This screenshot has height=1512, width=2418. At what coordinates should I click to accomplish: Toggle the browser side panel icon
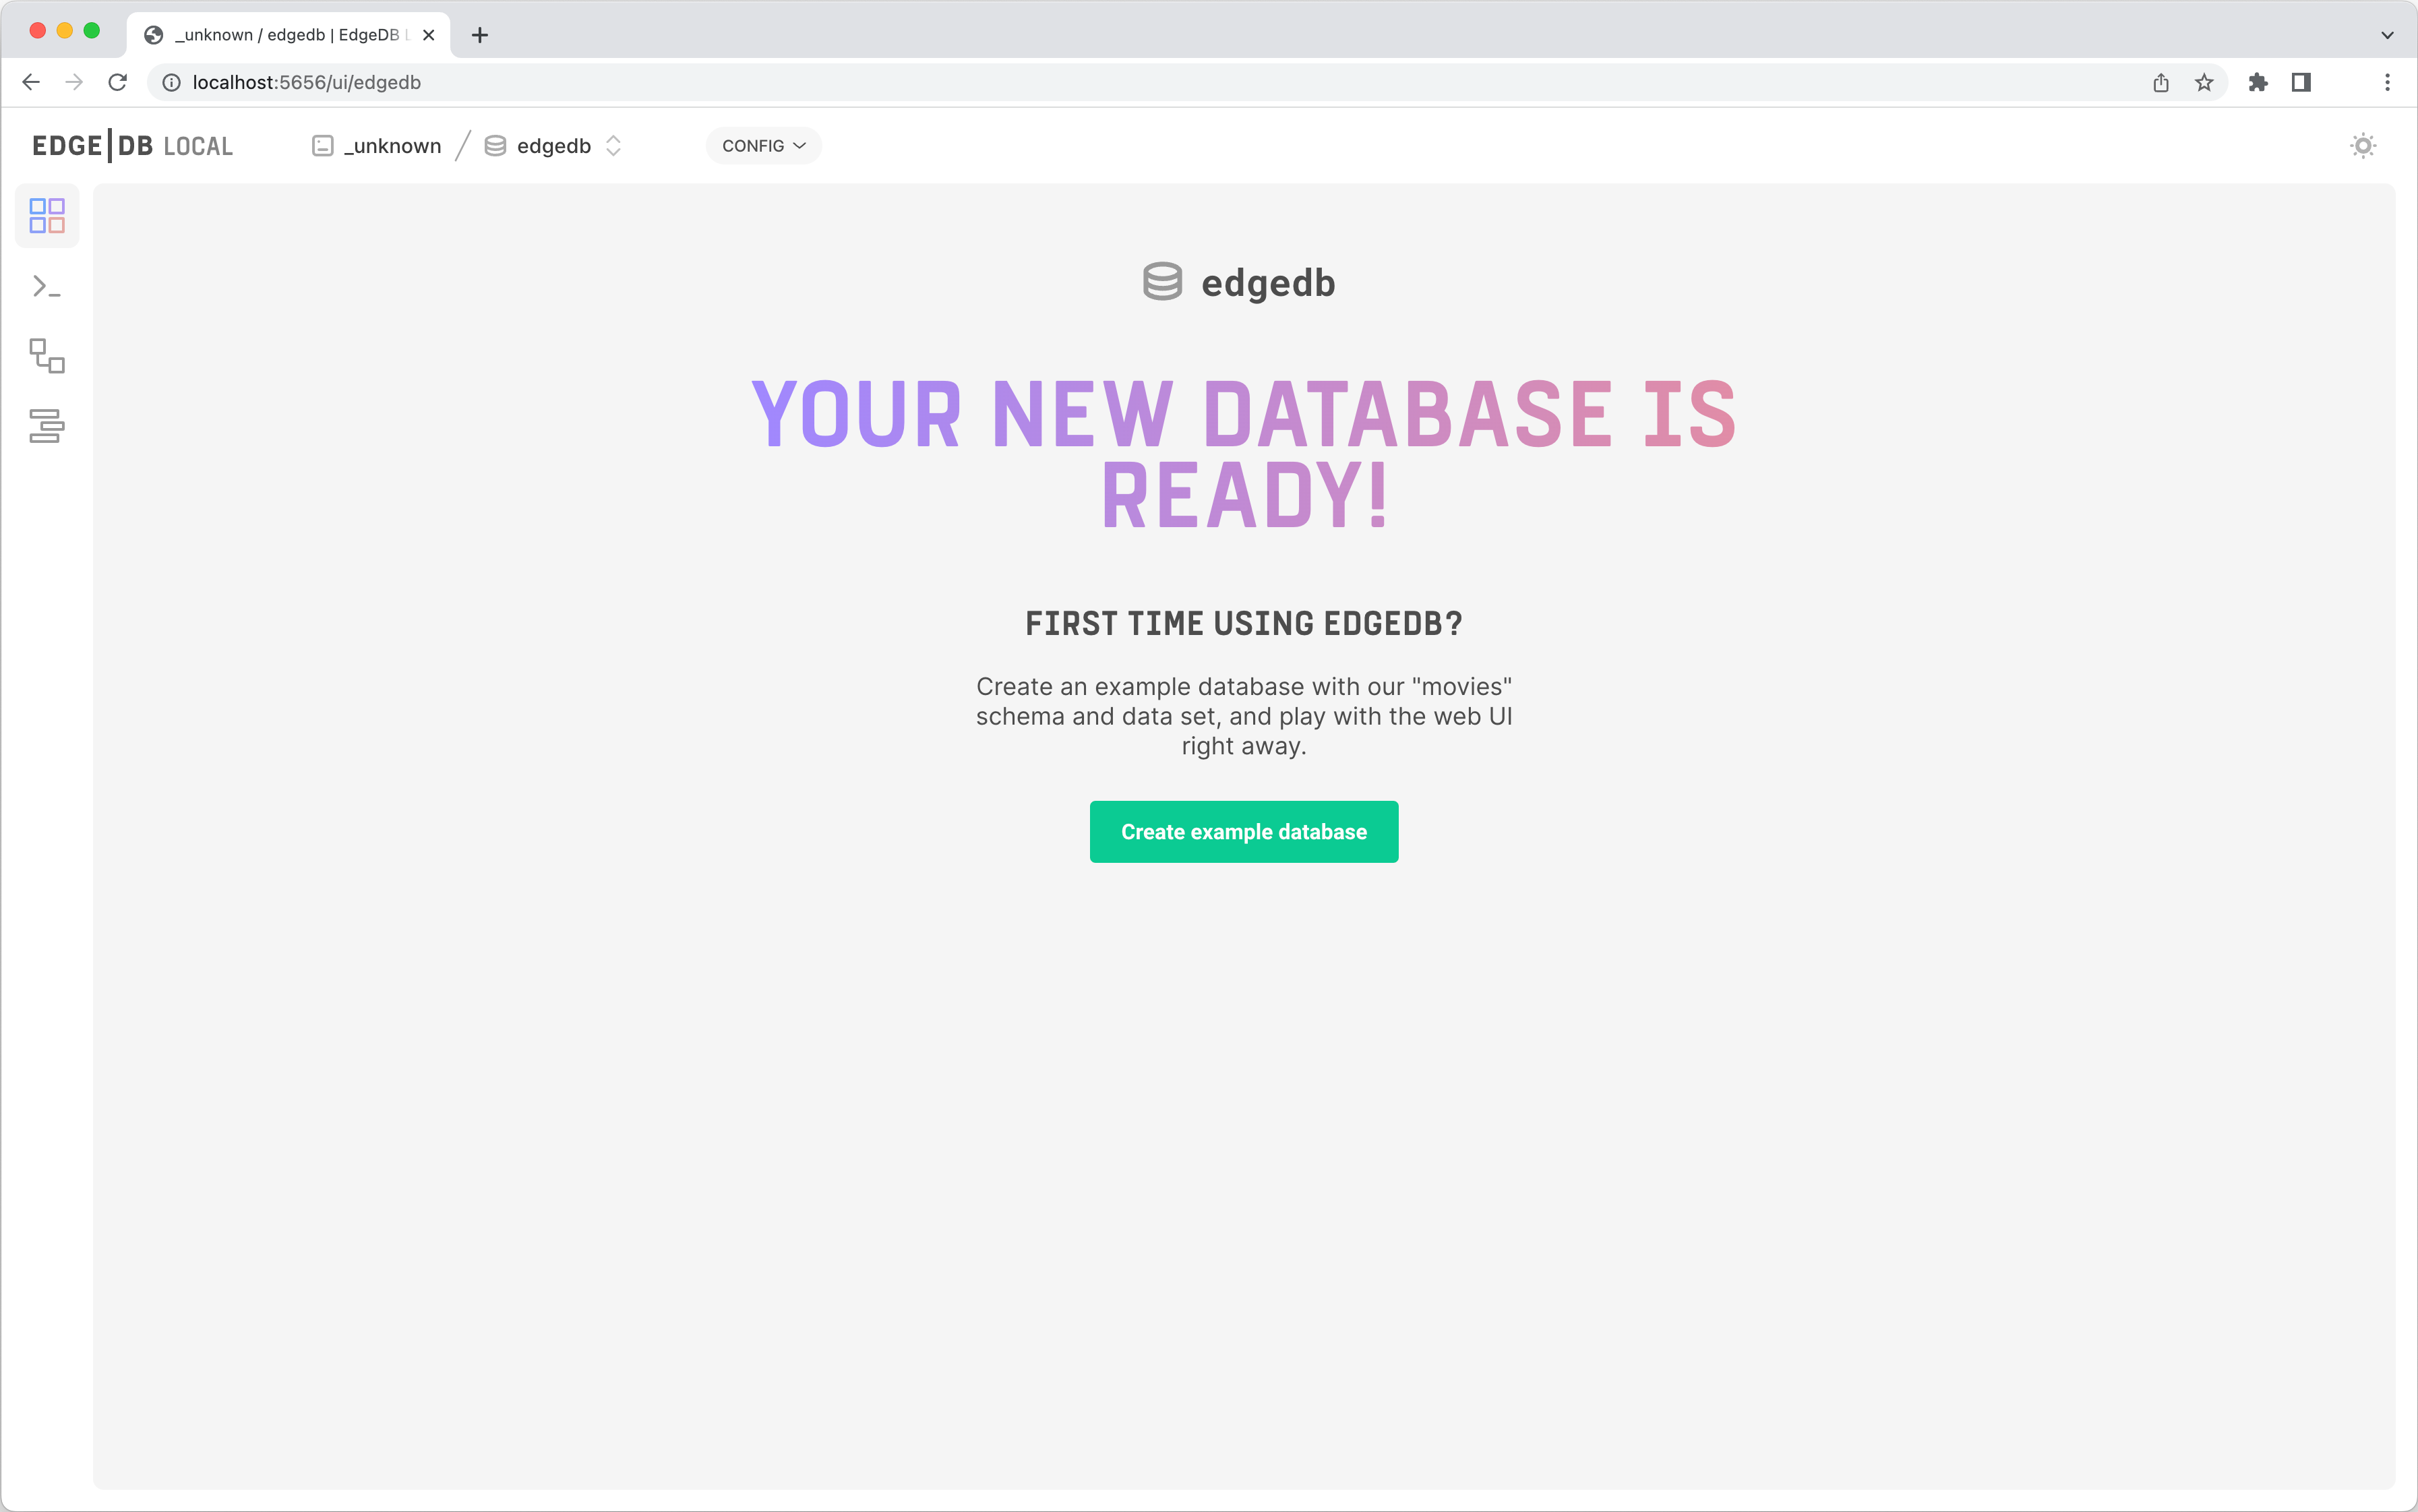pos(2301,82)
